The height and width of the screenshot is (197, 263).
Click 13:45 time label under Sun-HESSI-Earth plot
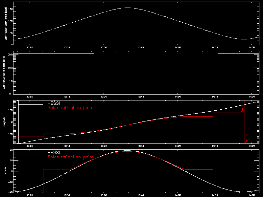(x=141, y=47)
